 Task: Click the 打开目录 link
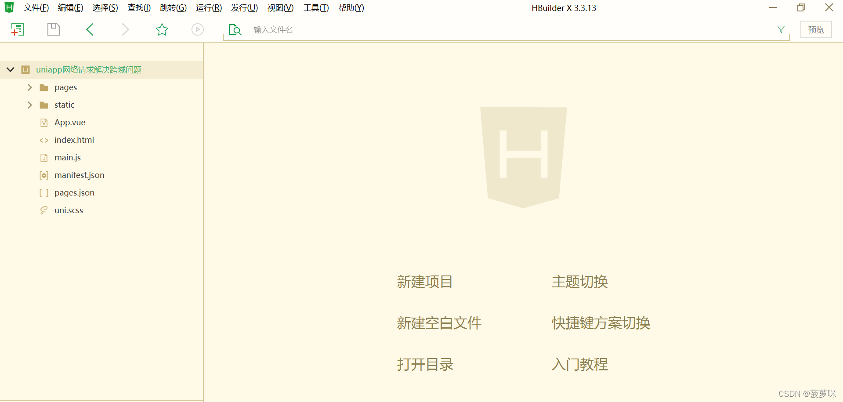(425, 365)
